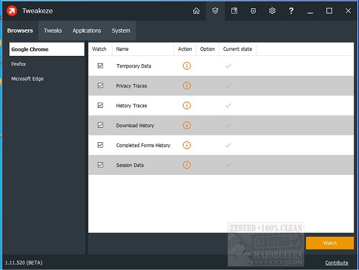Screen dimensions: 359x270
Task: Uncheck watch for History Traces
Action: click(x=101, y=105)
